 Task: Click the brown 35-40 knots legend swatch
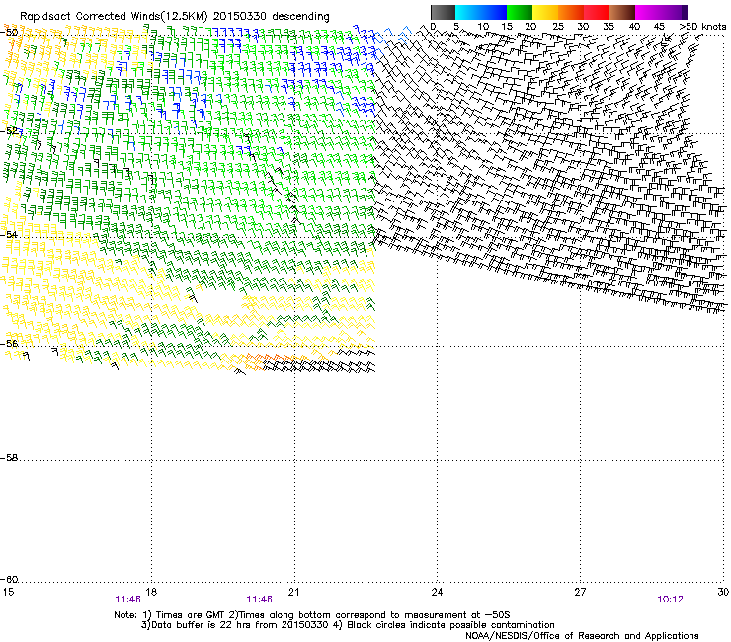click(x=622, y=12)
